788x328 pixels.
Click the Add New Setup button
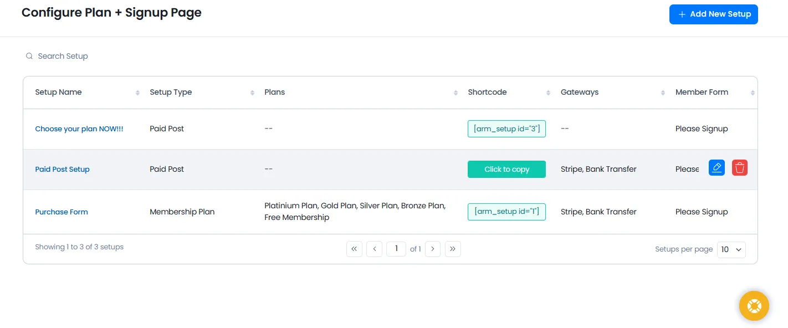[714, 14]
